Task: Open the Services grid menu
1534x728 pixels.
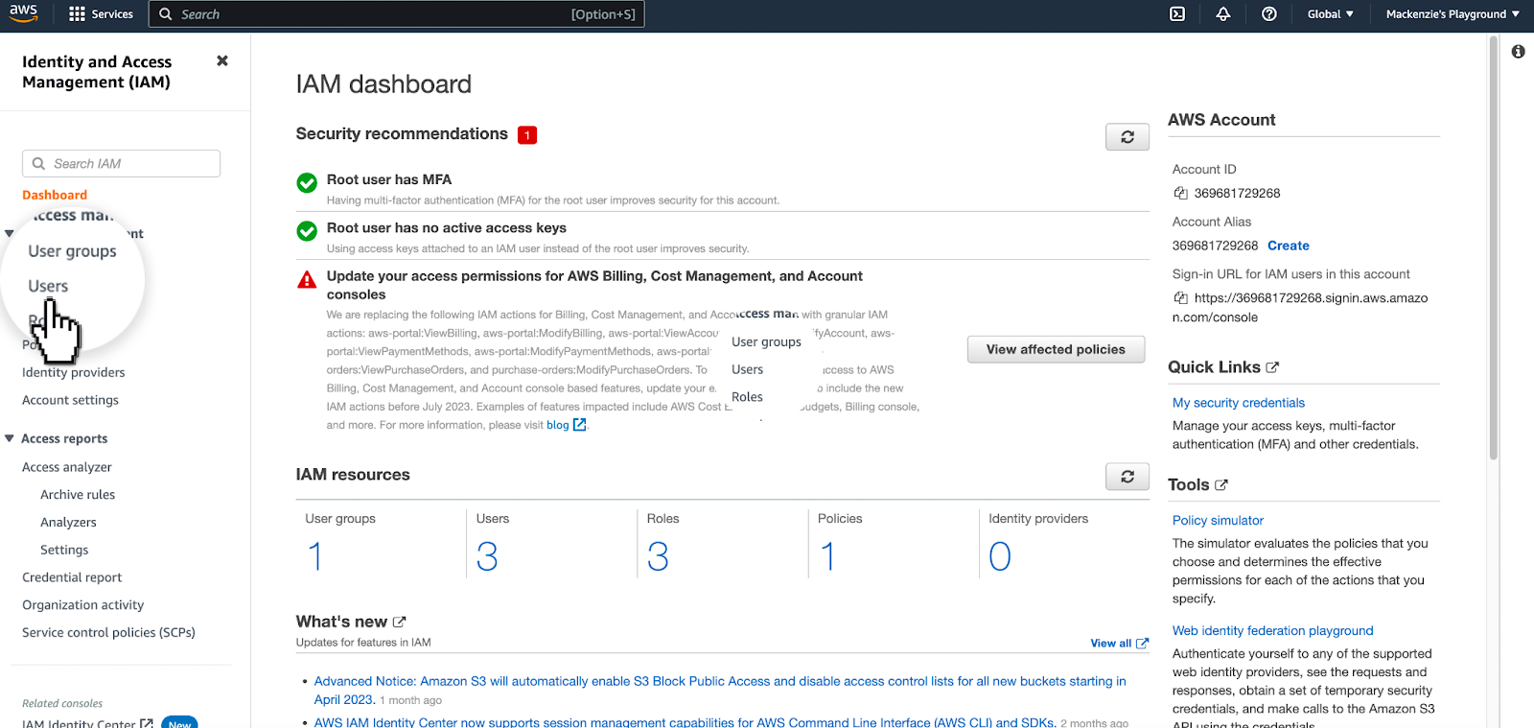Action: pos(101,14)
